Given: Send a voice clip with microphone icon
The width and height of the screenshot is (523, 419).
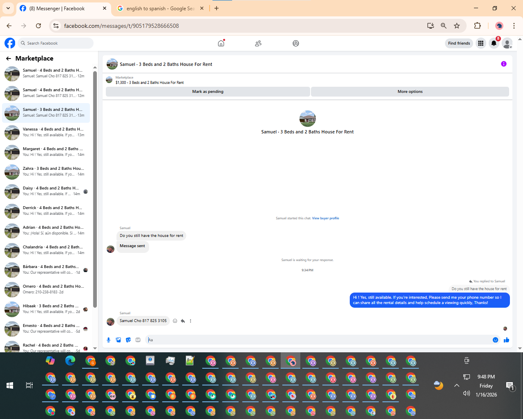Looking at the screenshot, I should coord(109,340).
